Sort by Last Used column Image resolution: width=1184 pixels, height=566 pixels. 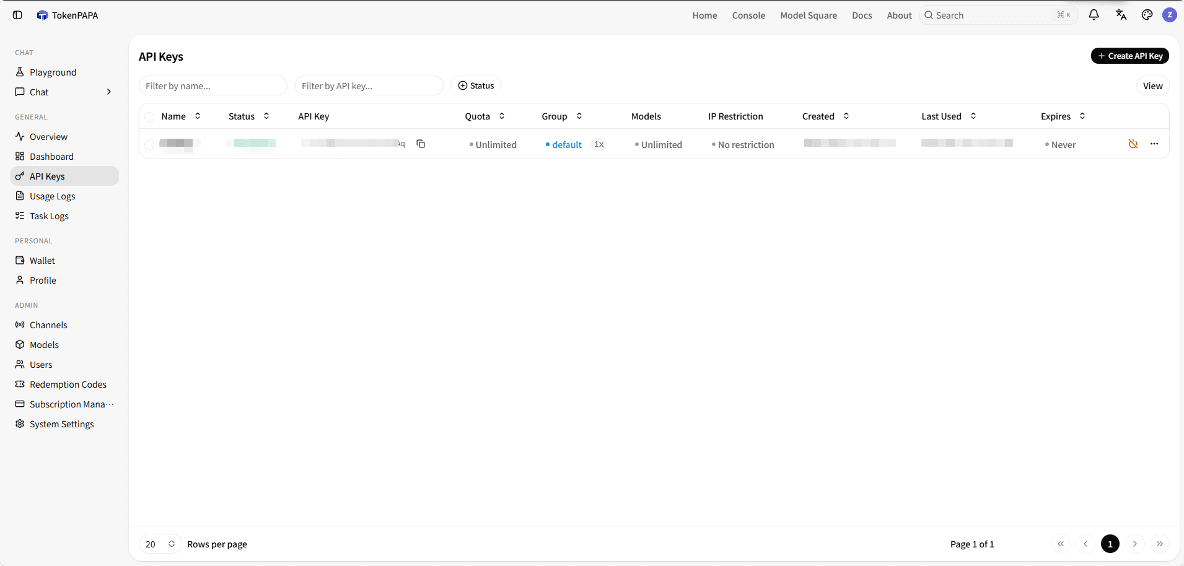(949, 116)
